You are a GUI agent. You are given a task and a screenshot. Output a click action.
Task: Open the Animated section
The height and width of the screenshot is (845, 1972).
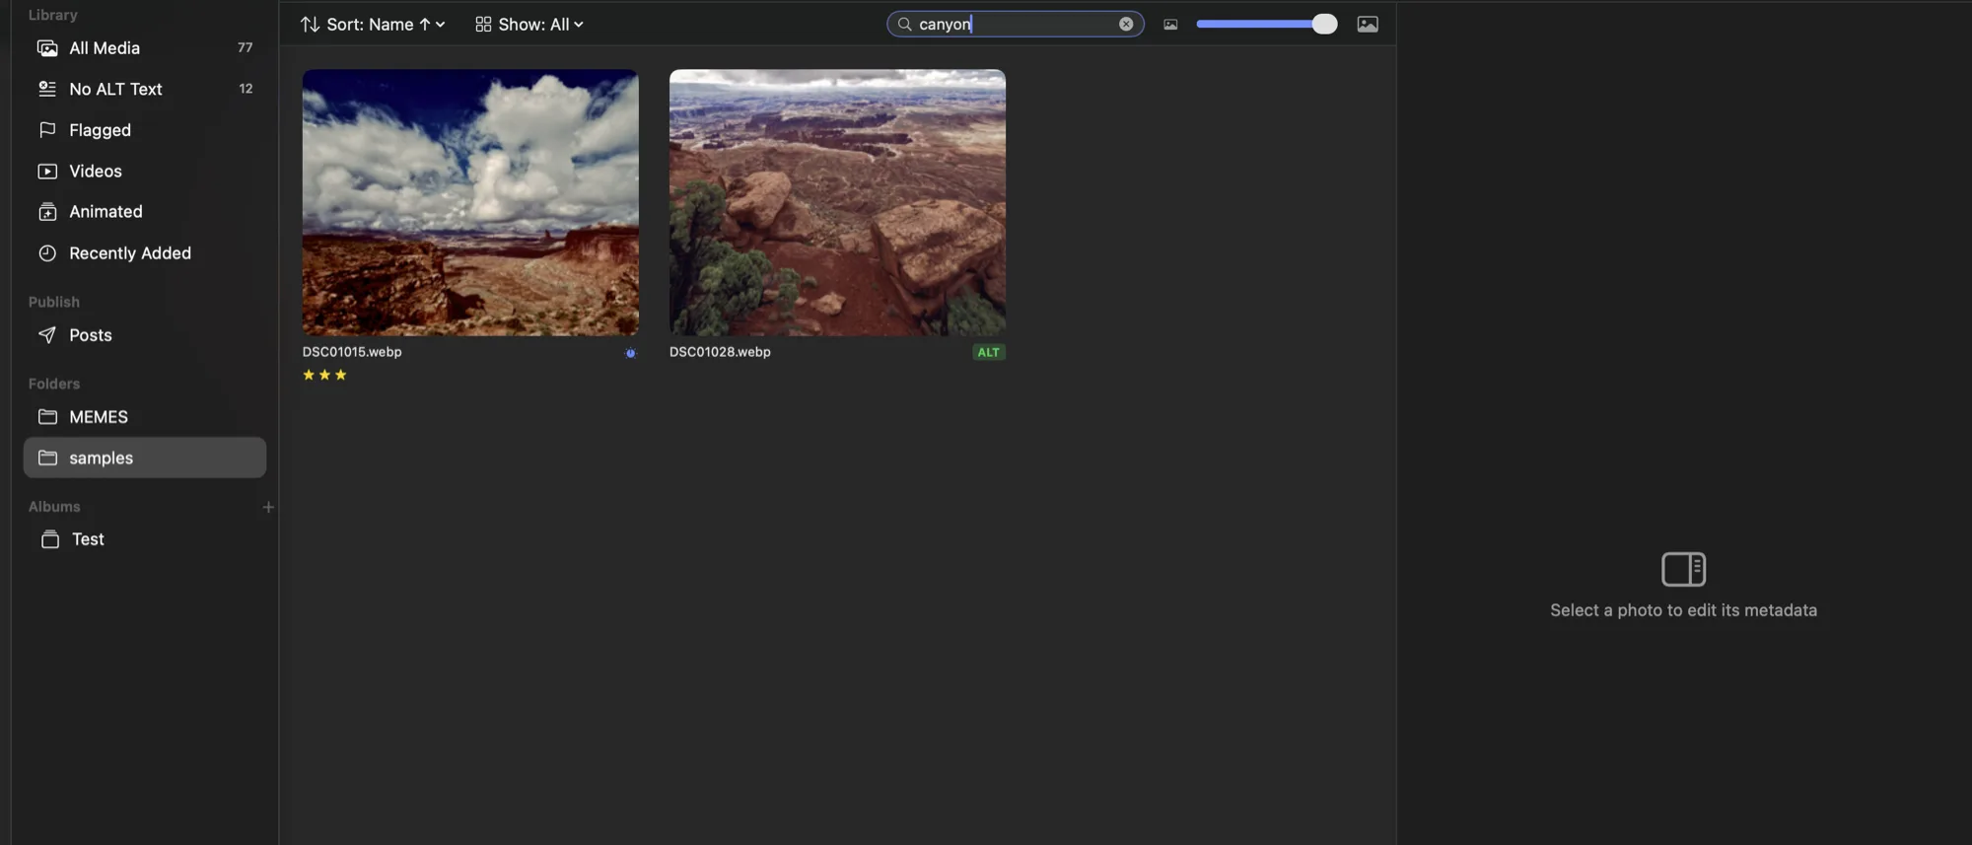[145, 212]
